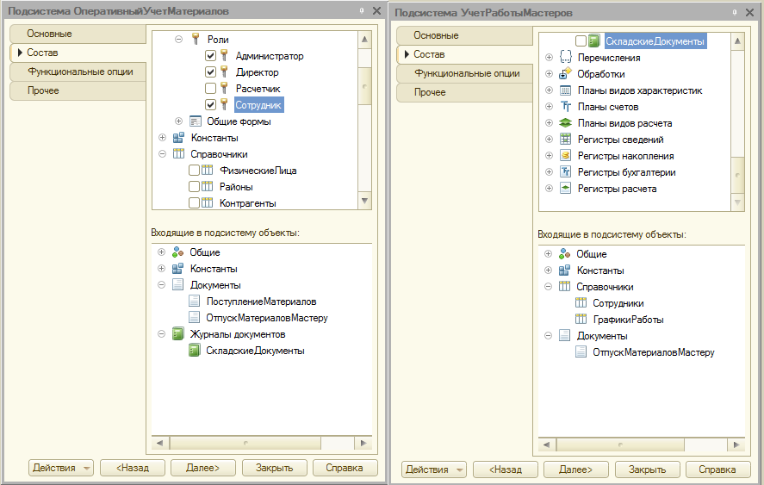Click the Справочники icon in right lower list
This screenshot has width=764, height=485.
[x=564, y=287]
